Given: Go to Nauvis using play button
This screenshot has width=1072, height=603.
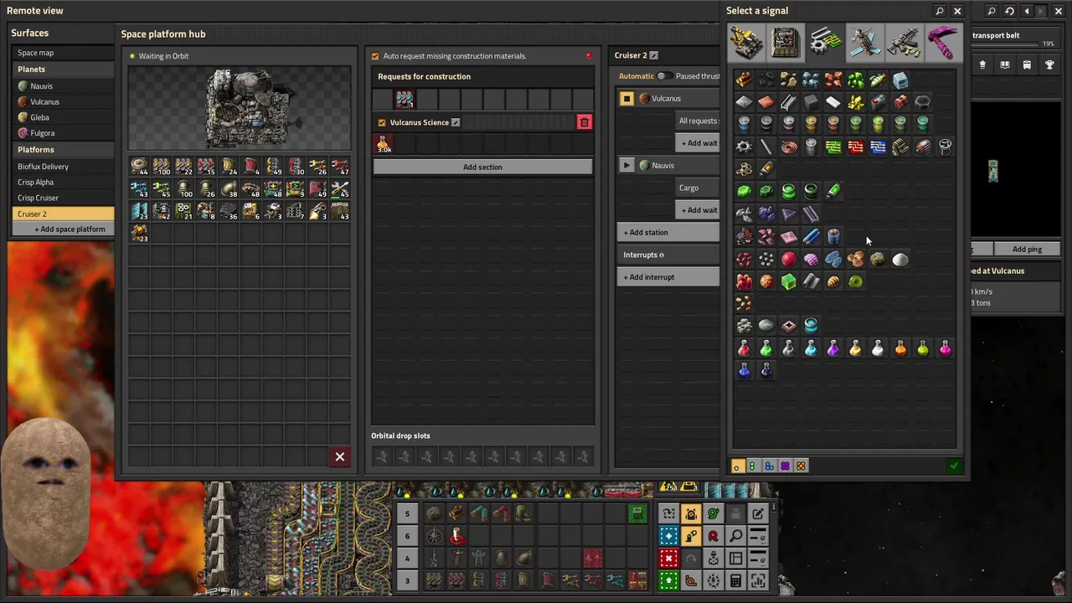Looking at the screenshot, I should (x=626, y=166).
